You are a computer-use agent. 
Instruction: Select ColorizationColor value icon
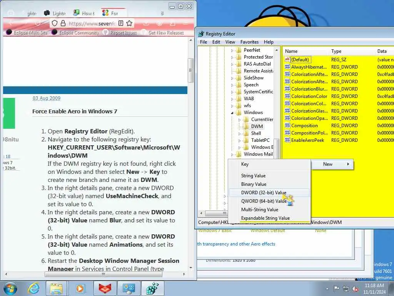click(x=287, y=96)
